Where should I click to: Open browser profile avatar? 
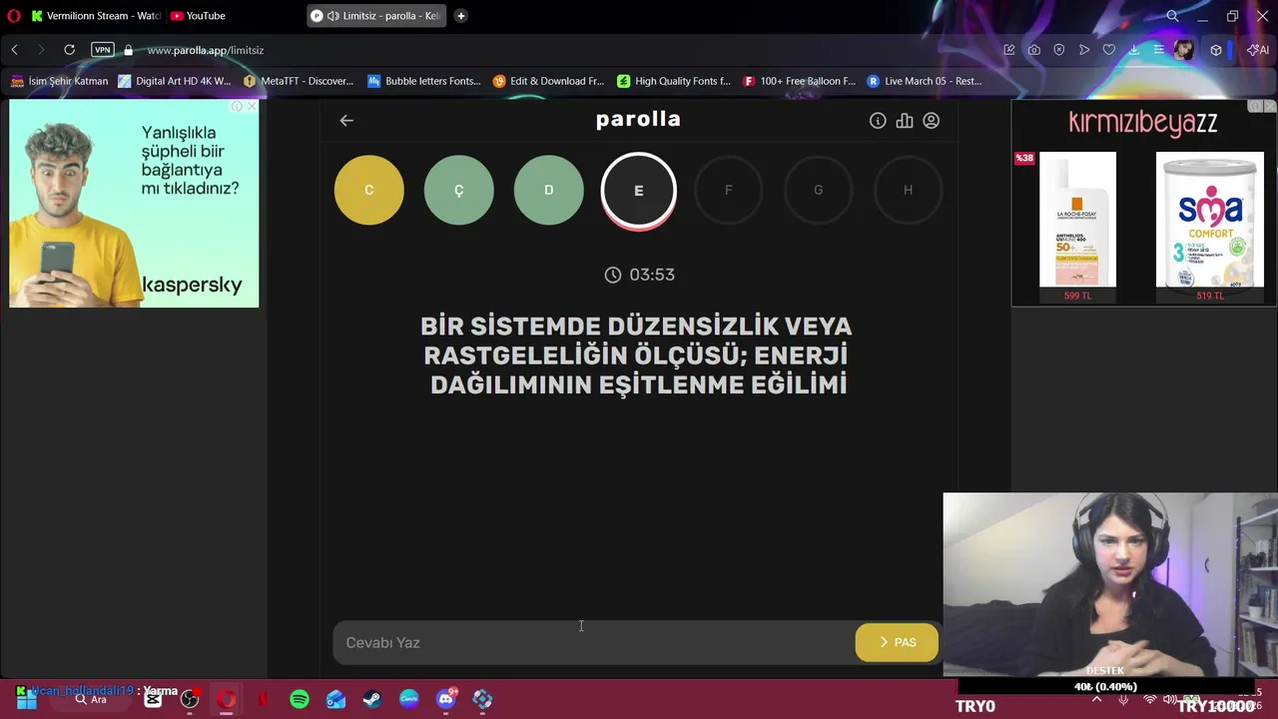1184,50
